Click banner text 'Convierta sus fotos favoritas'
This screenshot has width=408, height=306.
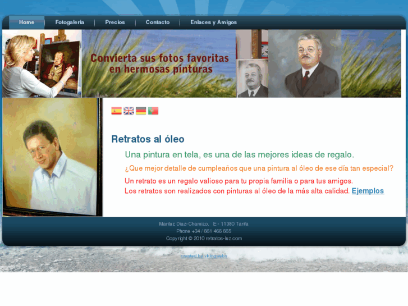click(x=160, y=58)
